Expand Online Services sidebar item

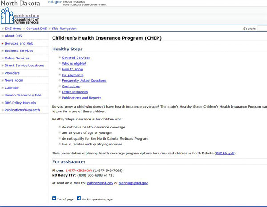17,58
